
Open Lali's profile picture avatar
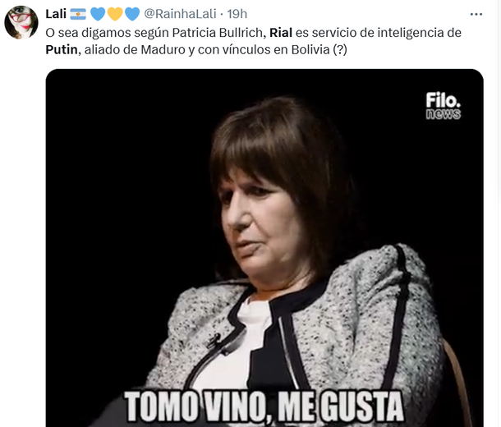21,22
